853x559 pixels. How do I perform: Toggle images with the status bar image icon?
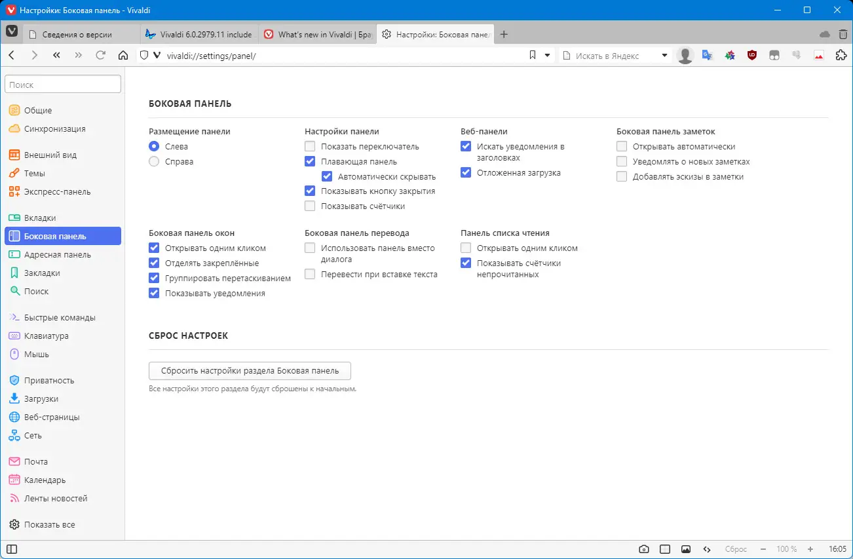point(686,549)
